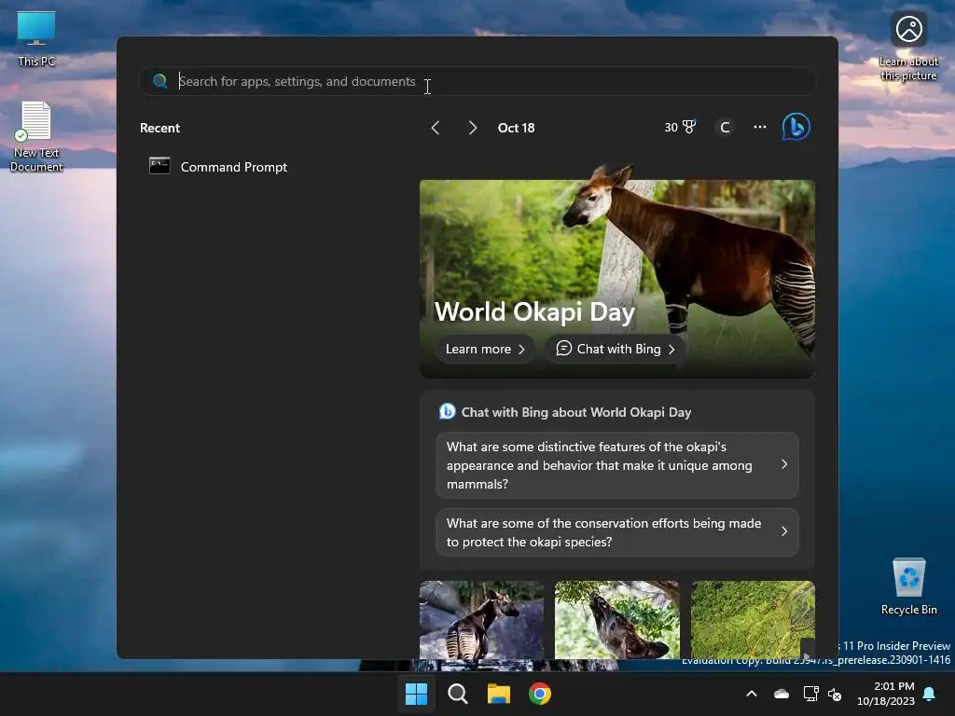Expand the chevron on the conservation efforts question
The height and width of the screenshot is (716, 955).
783,531
